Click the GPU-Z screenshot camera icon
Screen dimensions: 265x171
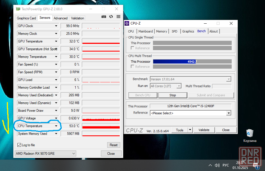pos(104,17)
